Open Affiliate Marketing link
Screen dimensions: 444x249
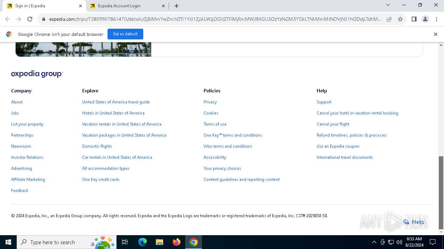28,179
